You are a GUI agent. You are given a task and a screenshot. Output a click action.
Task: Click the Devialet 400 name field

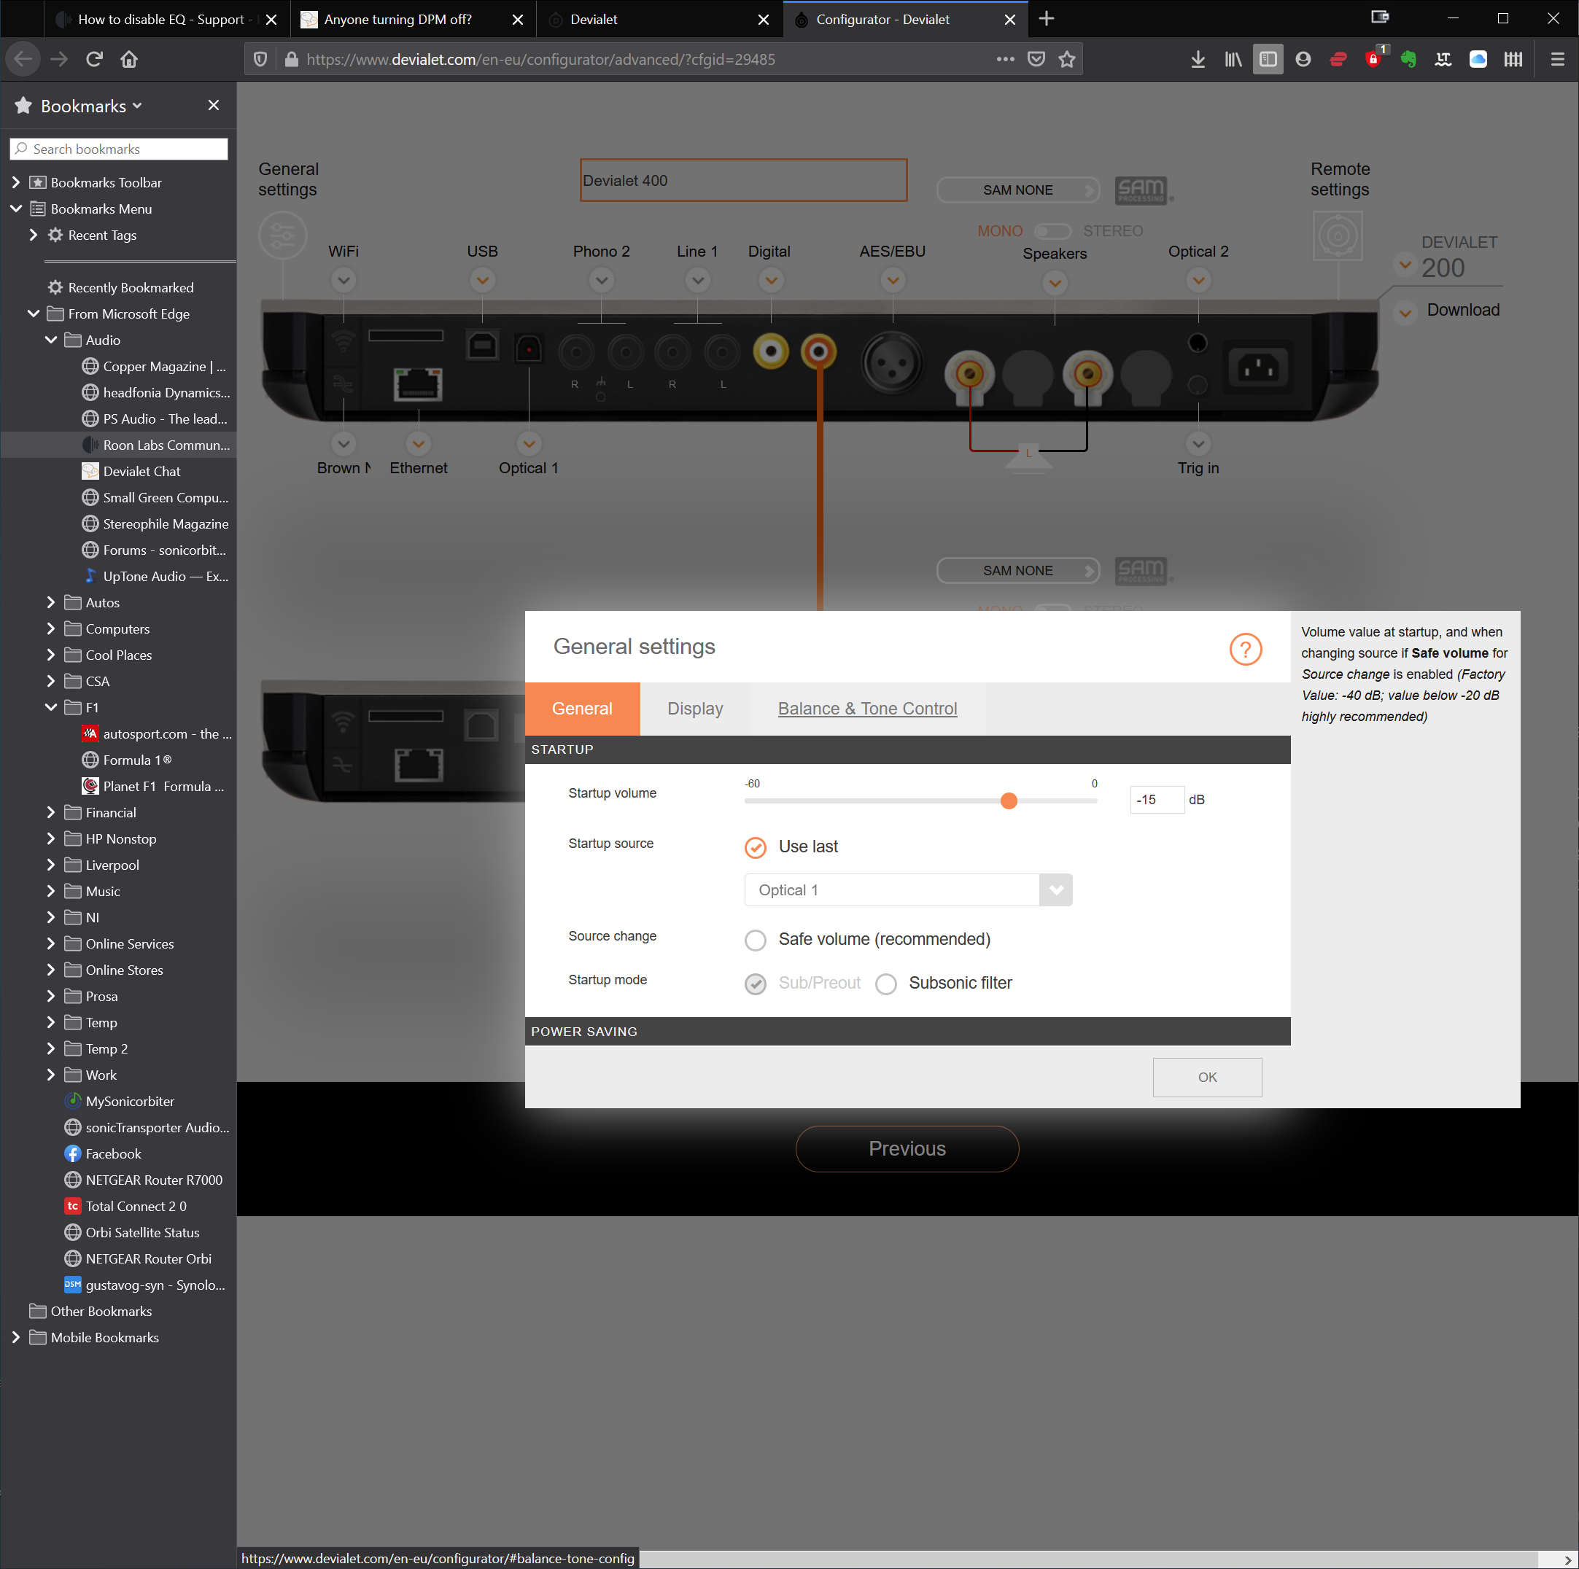tap(743, 180)
